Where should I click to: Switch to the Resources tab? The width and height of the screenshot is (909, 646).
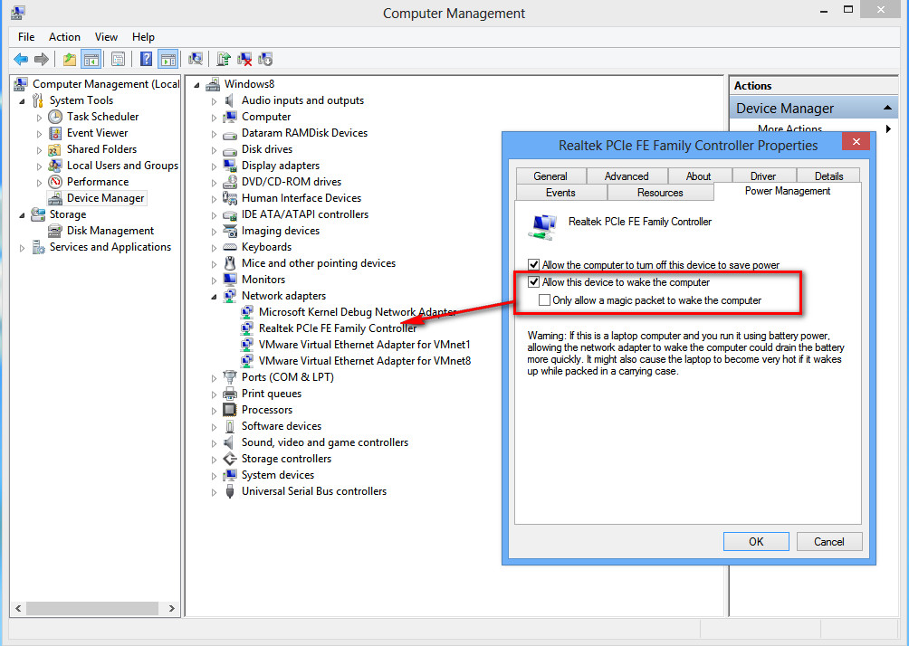point(660,193)
